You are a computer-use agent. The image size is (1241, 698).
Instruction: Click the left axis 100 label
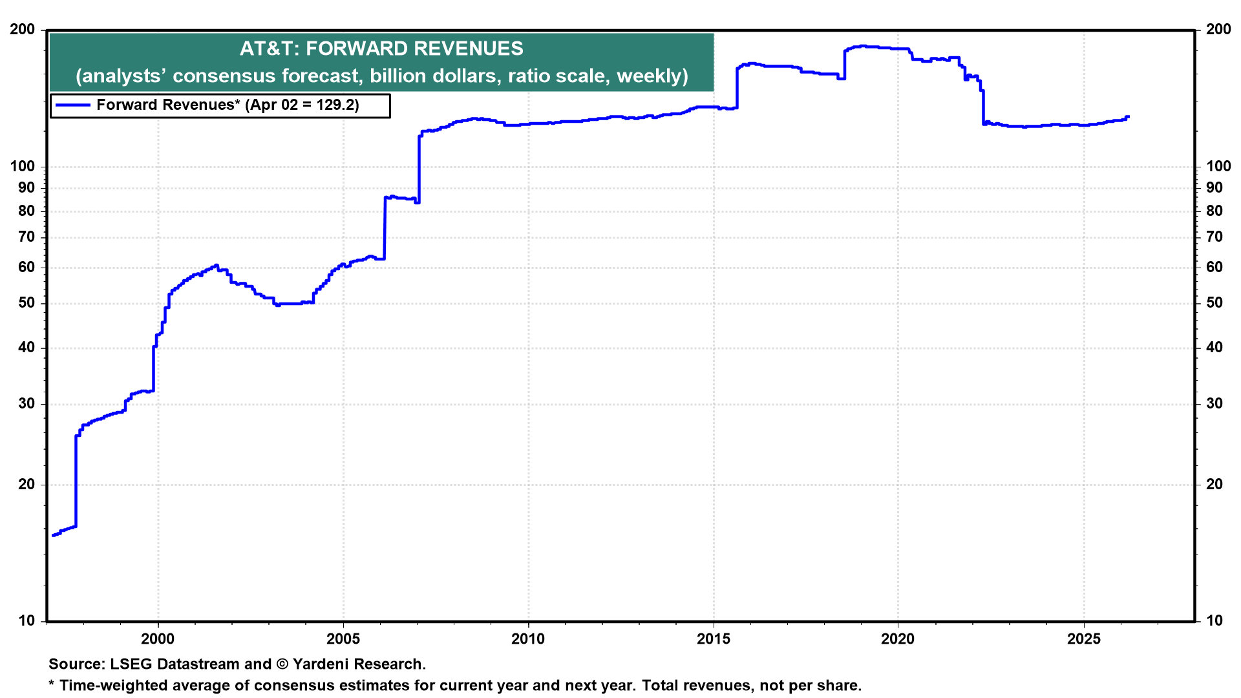[x=23, y=167]
